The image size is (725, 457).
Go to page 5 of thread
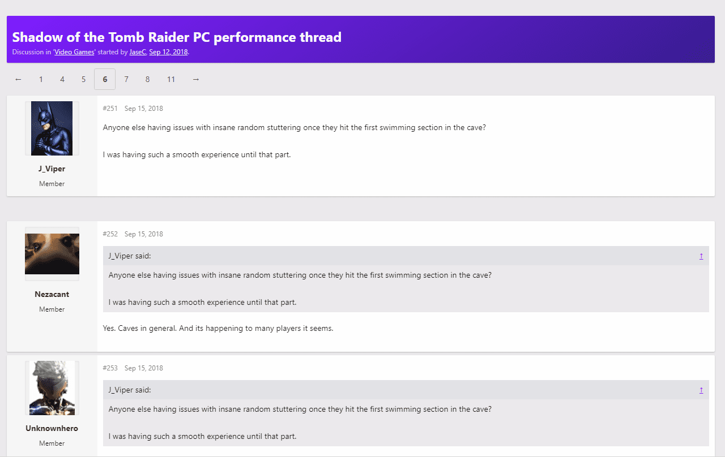point(83,79)
